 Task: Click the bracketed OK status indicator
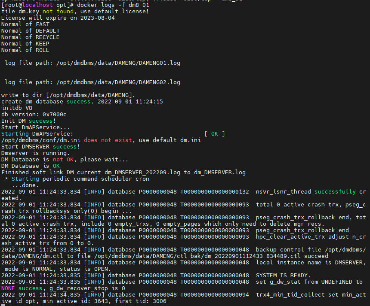pyautogui.click(x=214, y=133)
